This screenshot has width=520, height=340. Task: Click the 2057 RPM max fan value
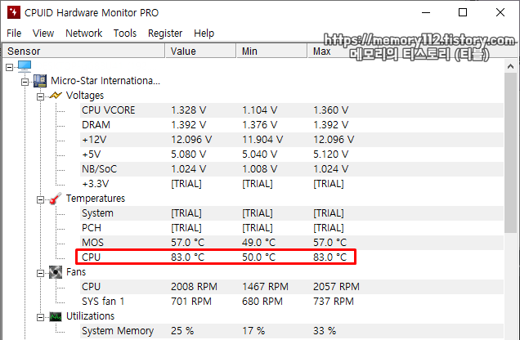[x=336, y=287]
